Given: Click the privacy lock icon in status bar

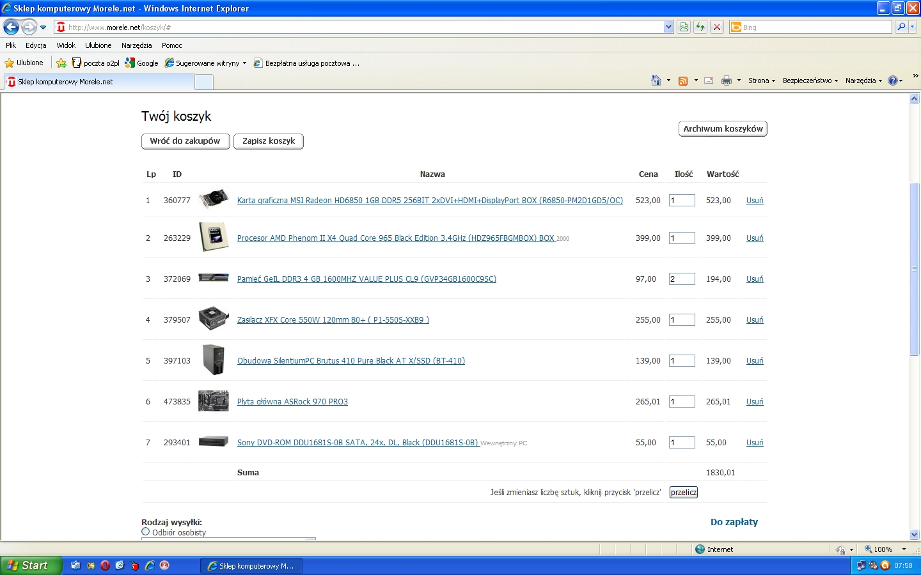Looking at the screenshot, I should point(840,549).
